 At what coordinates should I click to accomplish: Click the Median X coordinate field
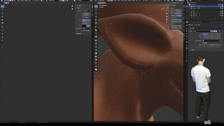click(176, 10)
